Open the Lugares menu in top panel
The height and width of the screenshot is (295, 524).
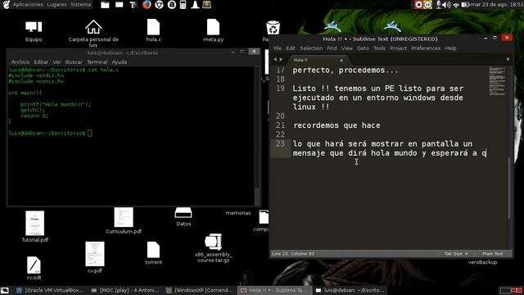click(x=56, y=5)
